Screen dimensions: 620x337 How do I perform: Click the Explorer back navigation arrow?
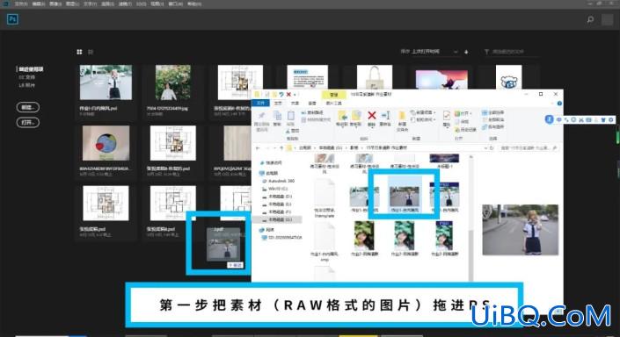pyautogui.click(x=258, y=148)
